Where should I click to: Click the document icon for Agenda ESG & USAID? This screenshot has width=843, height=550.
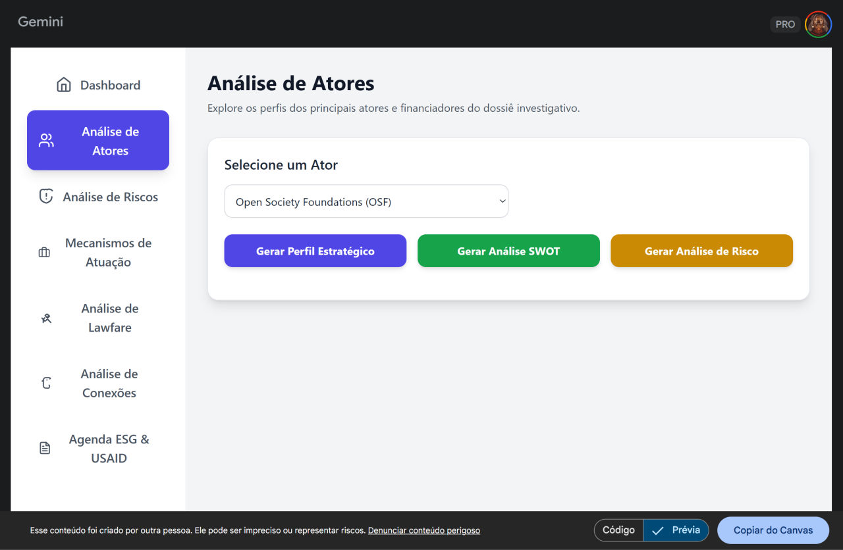pyautogui.click(x=45, y=449)
